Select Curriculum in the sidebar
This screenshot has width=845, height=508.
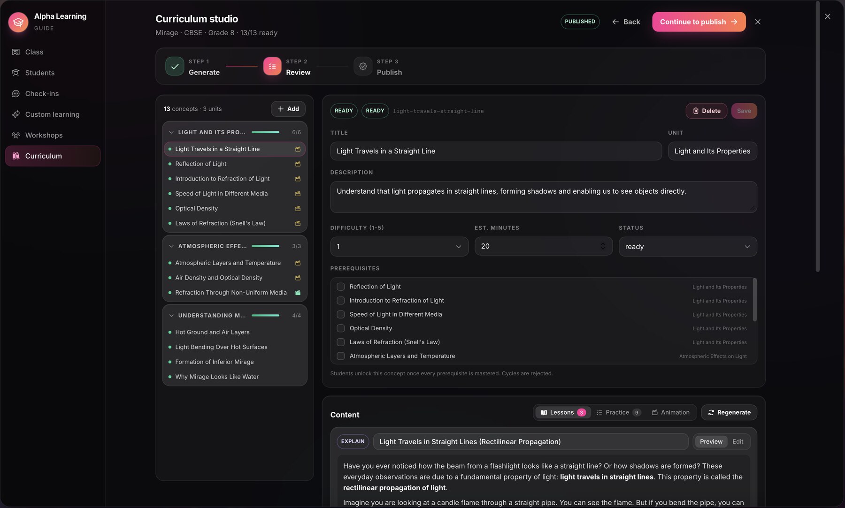53,156
